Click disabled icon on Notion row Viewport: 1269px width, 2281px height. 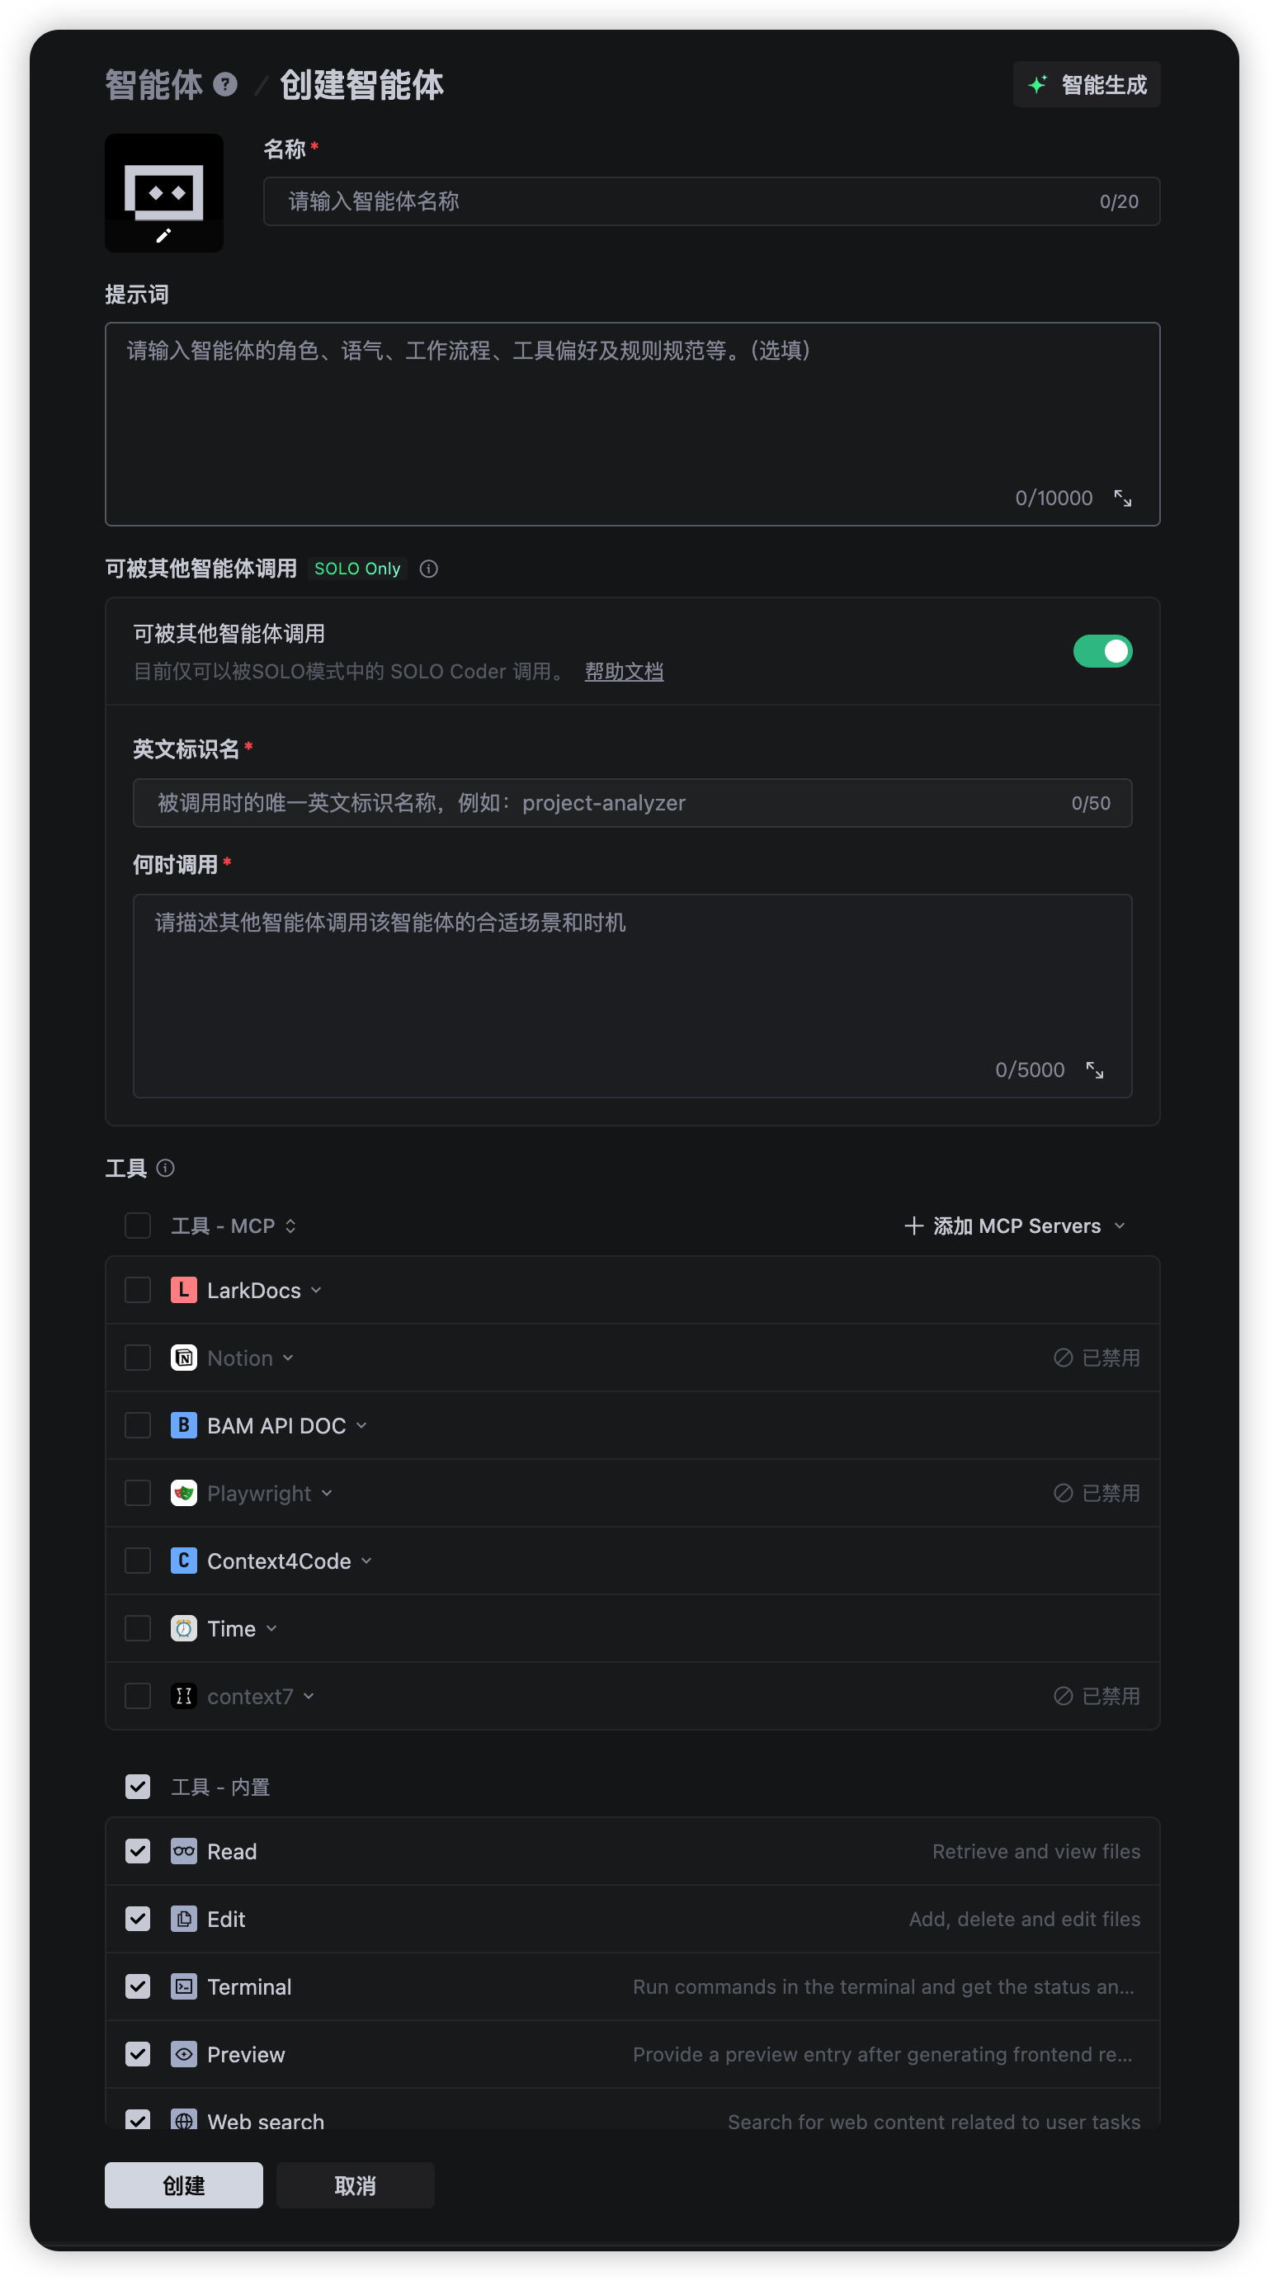[x=1063, y=1358]
